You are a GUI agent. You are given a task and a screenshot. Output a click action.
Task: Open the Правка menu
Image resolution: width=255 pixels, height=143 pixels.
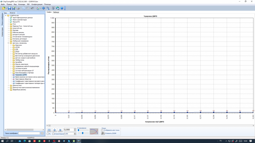click(x=9, y=4)
